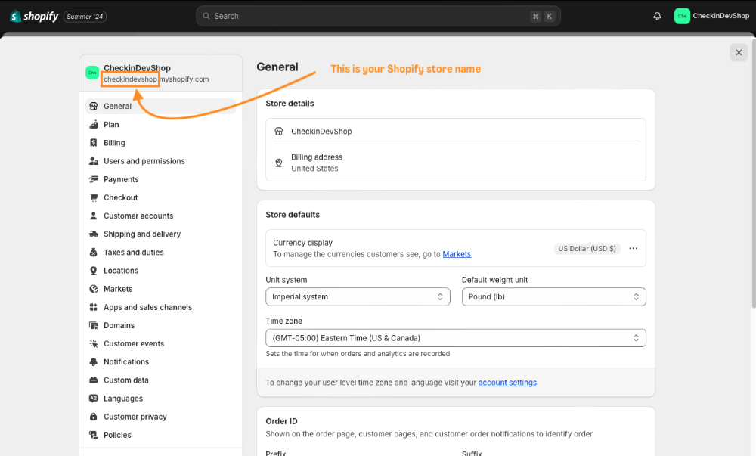
Task: Open the Time zone selector
Action: click(456, 337)
